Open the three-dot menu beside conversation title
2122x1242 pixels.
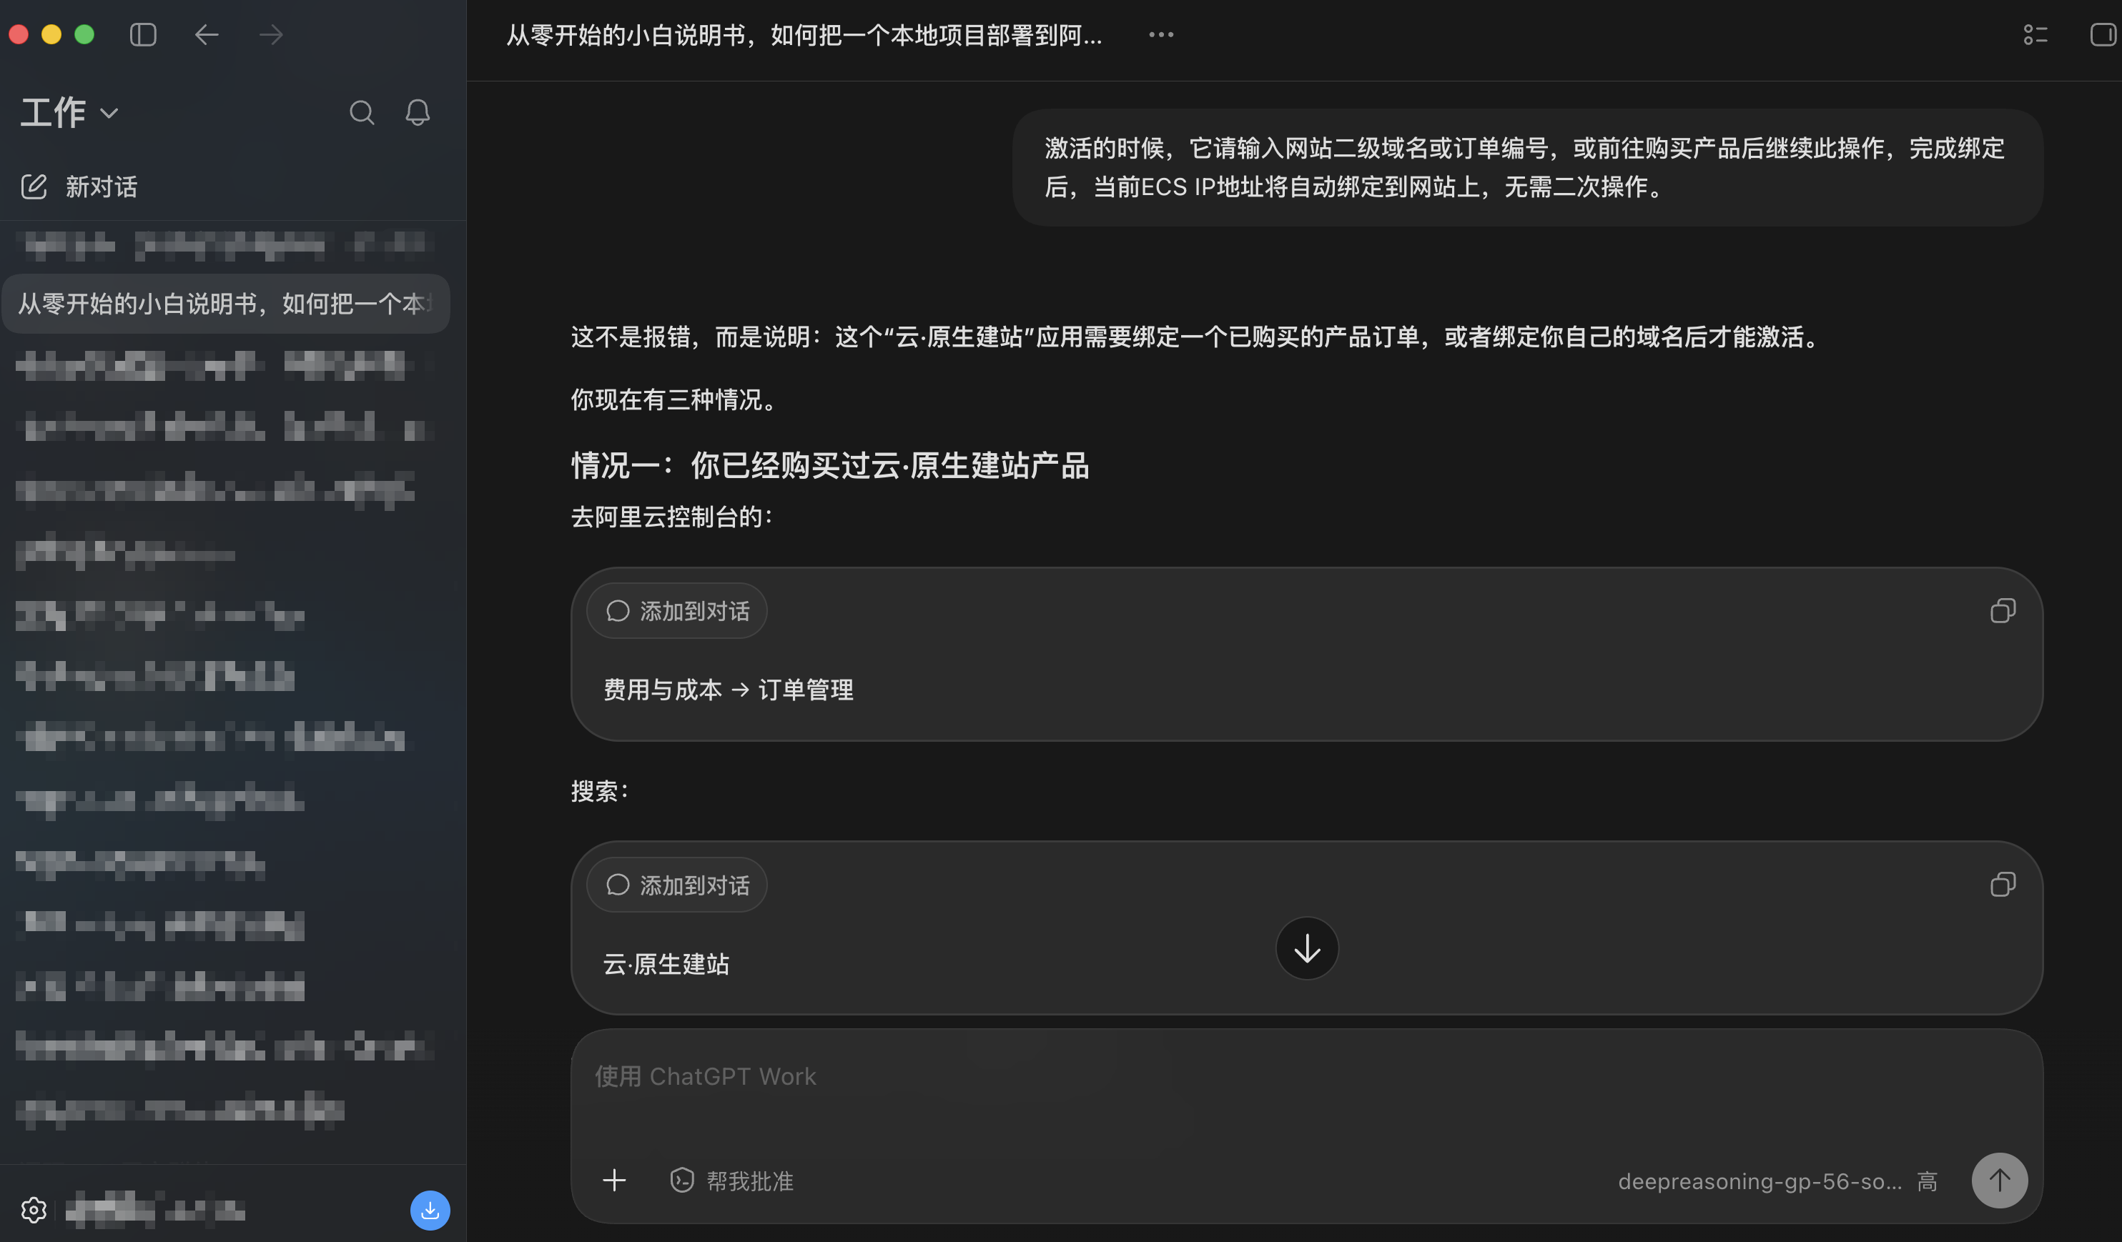[x=1161, y=34]
